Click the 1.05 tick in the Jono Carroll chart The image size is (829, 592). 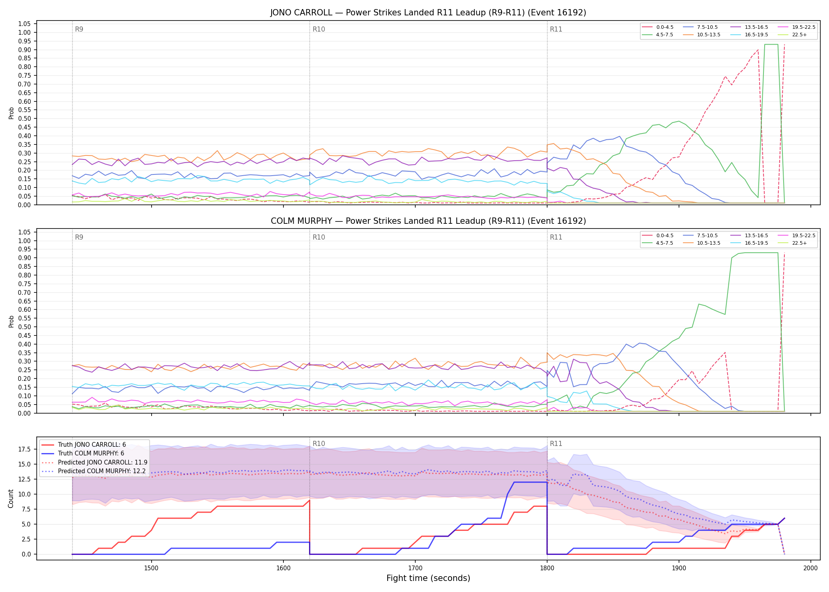(x=25, y=24)
